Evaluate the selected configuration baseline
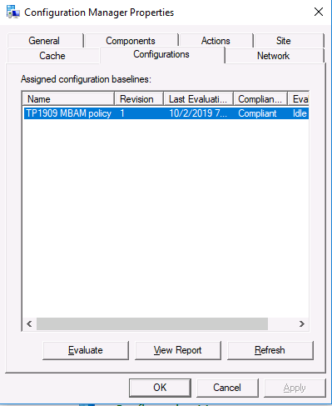 click(86, 350)
